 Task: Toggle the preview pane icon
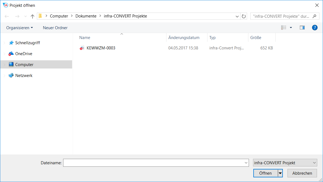coord(302,28)
